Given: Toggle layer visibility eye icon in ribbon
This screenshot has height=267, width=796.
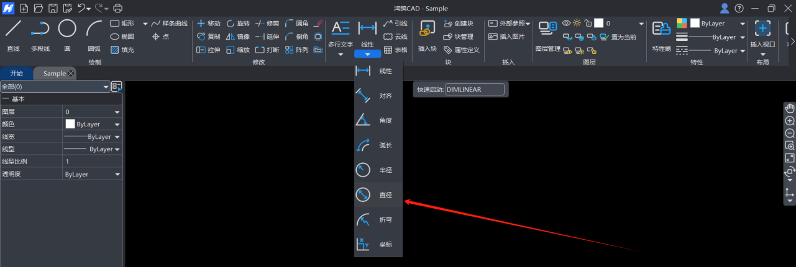Looking at the screenshot, I should [x=566, y=23].
